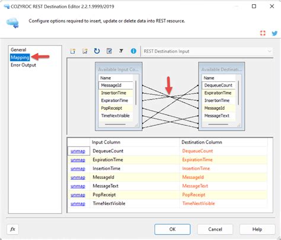Select ExpirationTime in Available Input Columns

[116, 101]
